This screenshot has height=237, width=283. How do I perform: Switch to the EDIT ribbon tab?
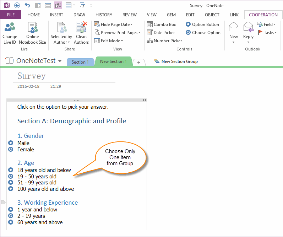(190, 15)
